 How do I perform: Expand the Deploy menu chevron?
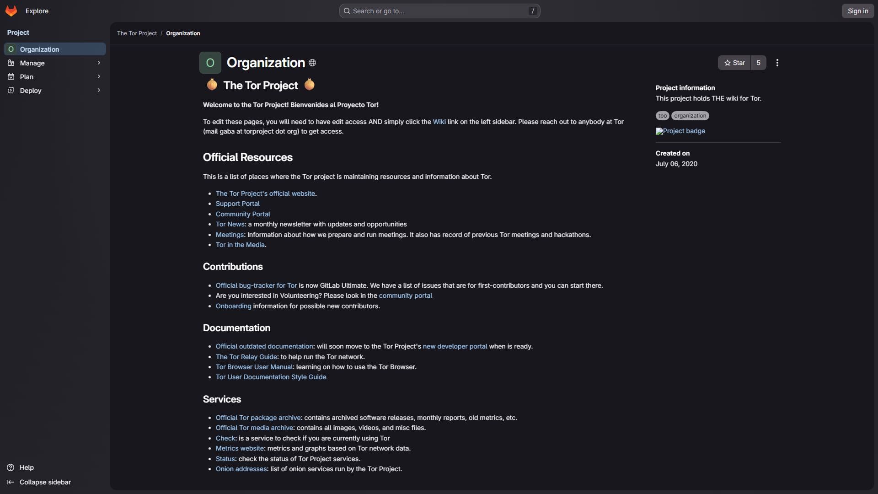(99, 90)
